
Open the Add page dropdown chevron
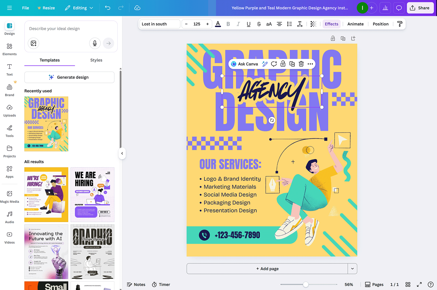coord(353,268)
